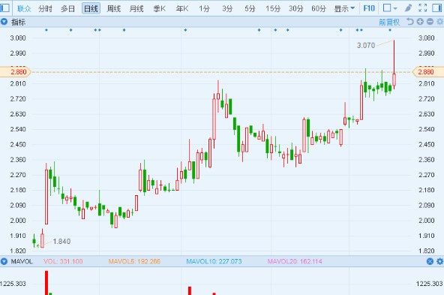This screenshot has height=295, width=444.
Task: Click the MAVOL indicator label
Action: (22, 261)
